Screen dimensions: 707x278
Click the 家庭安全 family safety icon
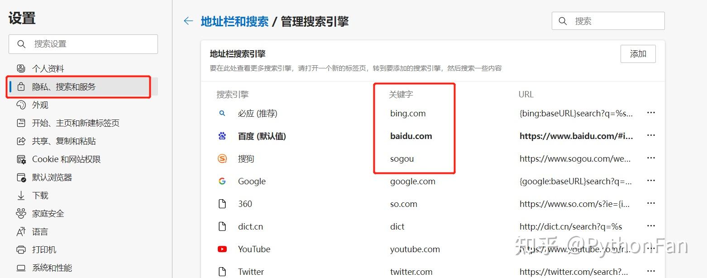click(21, 213)
